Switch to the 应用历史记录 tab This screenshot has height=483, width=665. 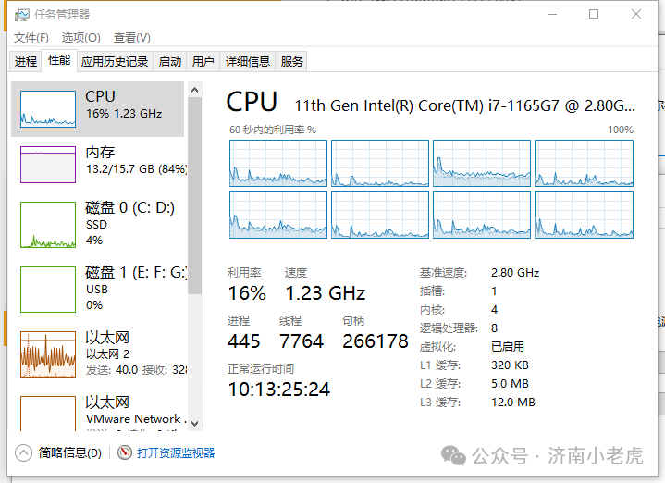115,62
